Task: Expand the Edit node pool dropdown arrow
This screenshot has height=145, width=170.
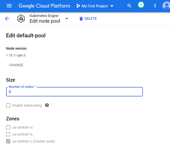Action: point(67,19)
